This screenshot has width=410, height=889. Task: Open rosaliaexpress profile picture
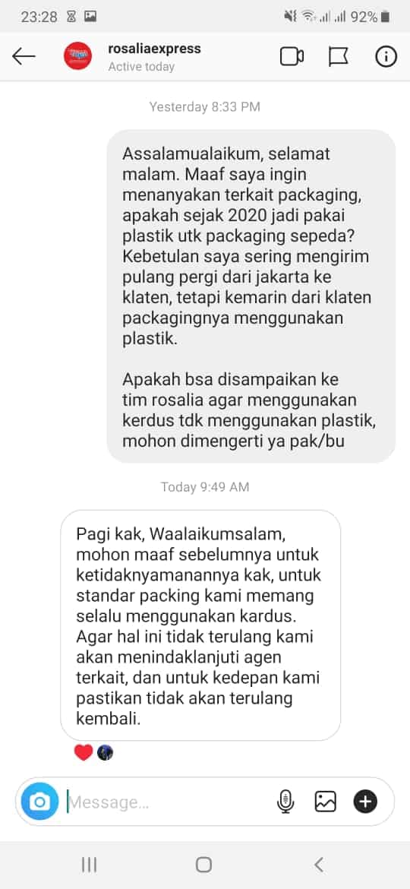click(77, 56)
